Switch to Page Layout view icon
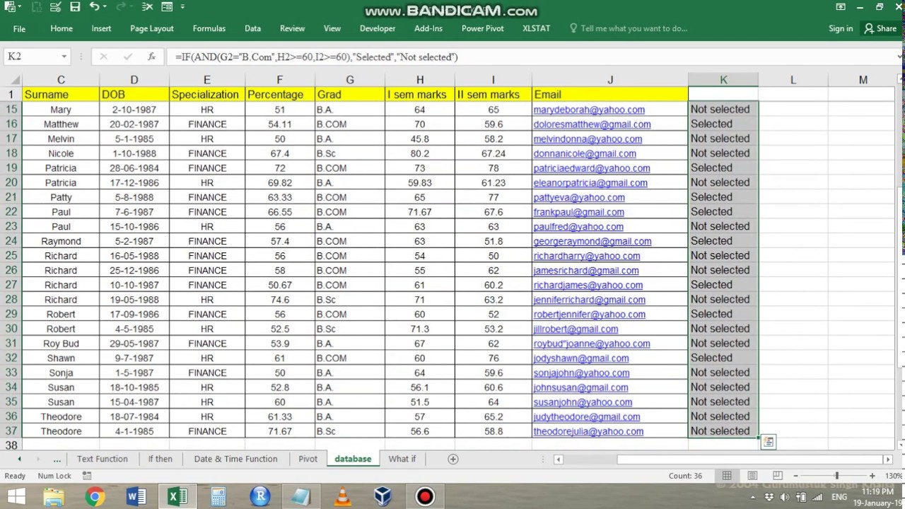The height and width of the screenshot is (509, 905). (x=752, y=476)
